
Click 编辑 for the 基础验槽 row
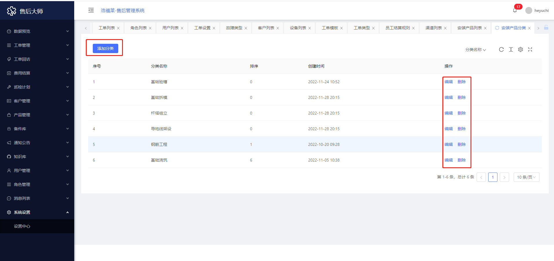448,82
